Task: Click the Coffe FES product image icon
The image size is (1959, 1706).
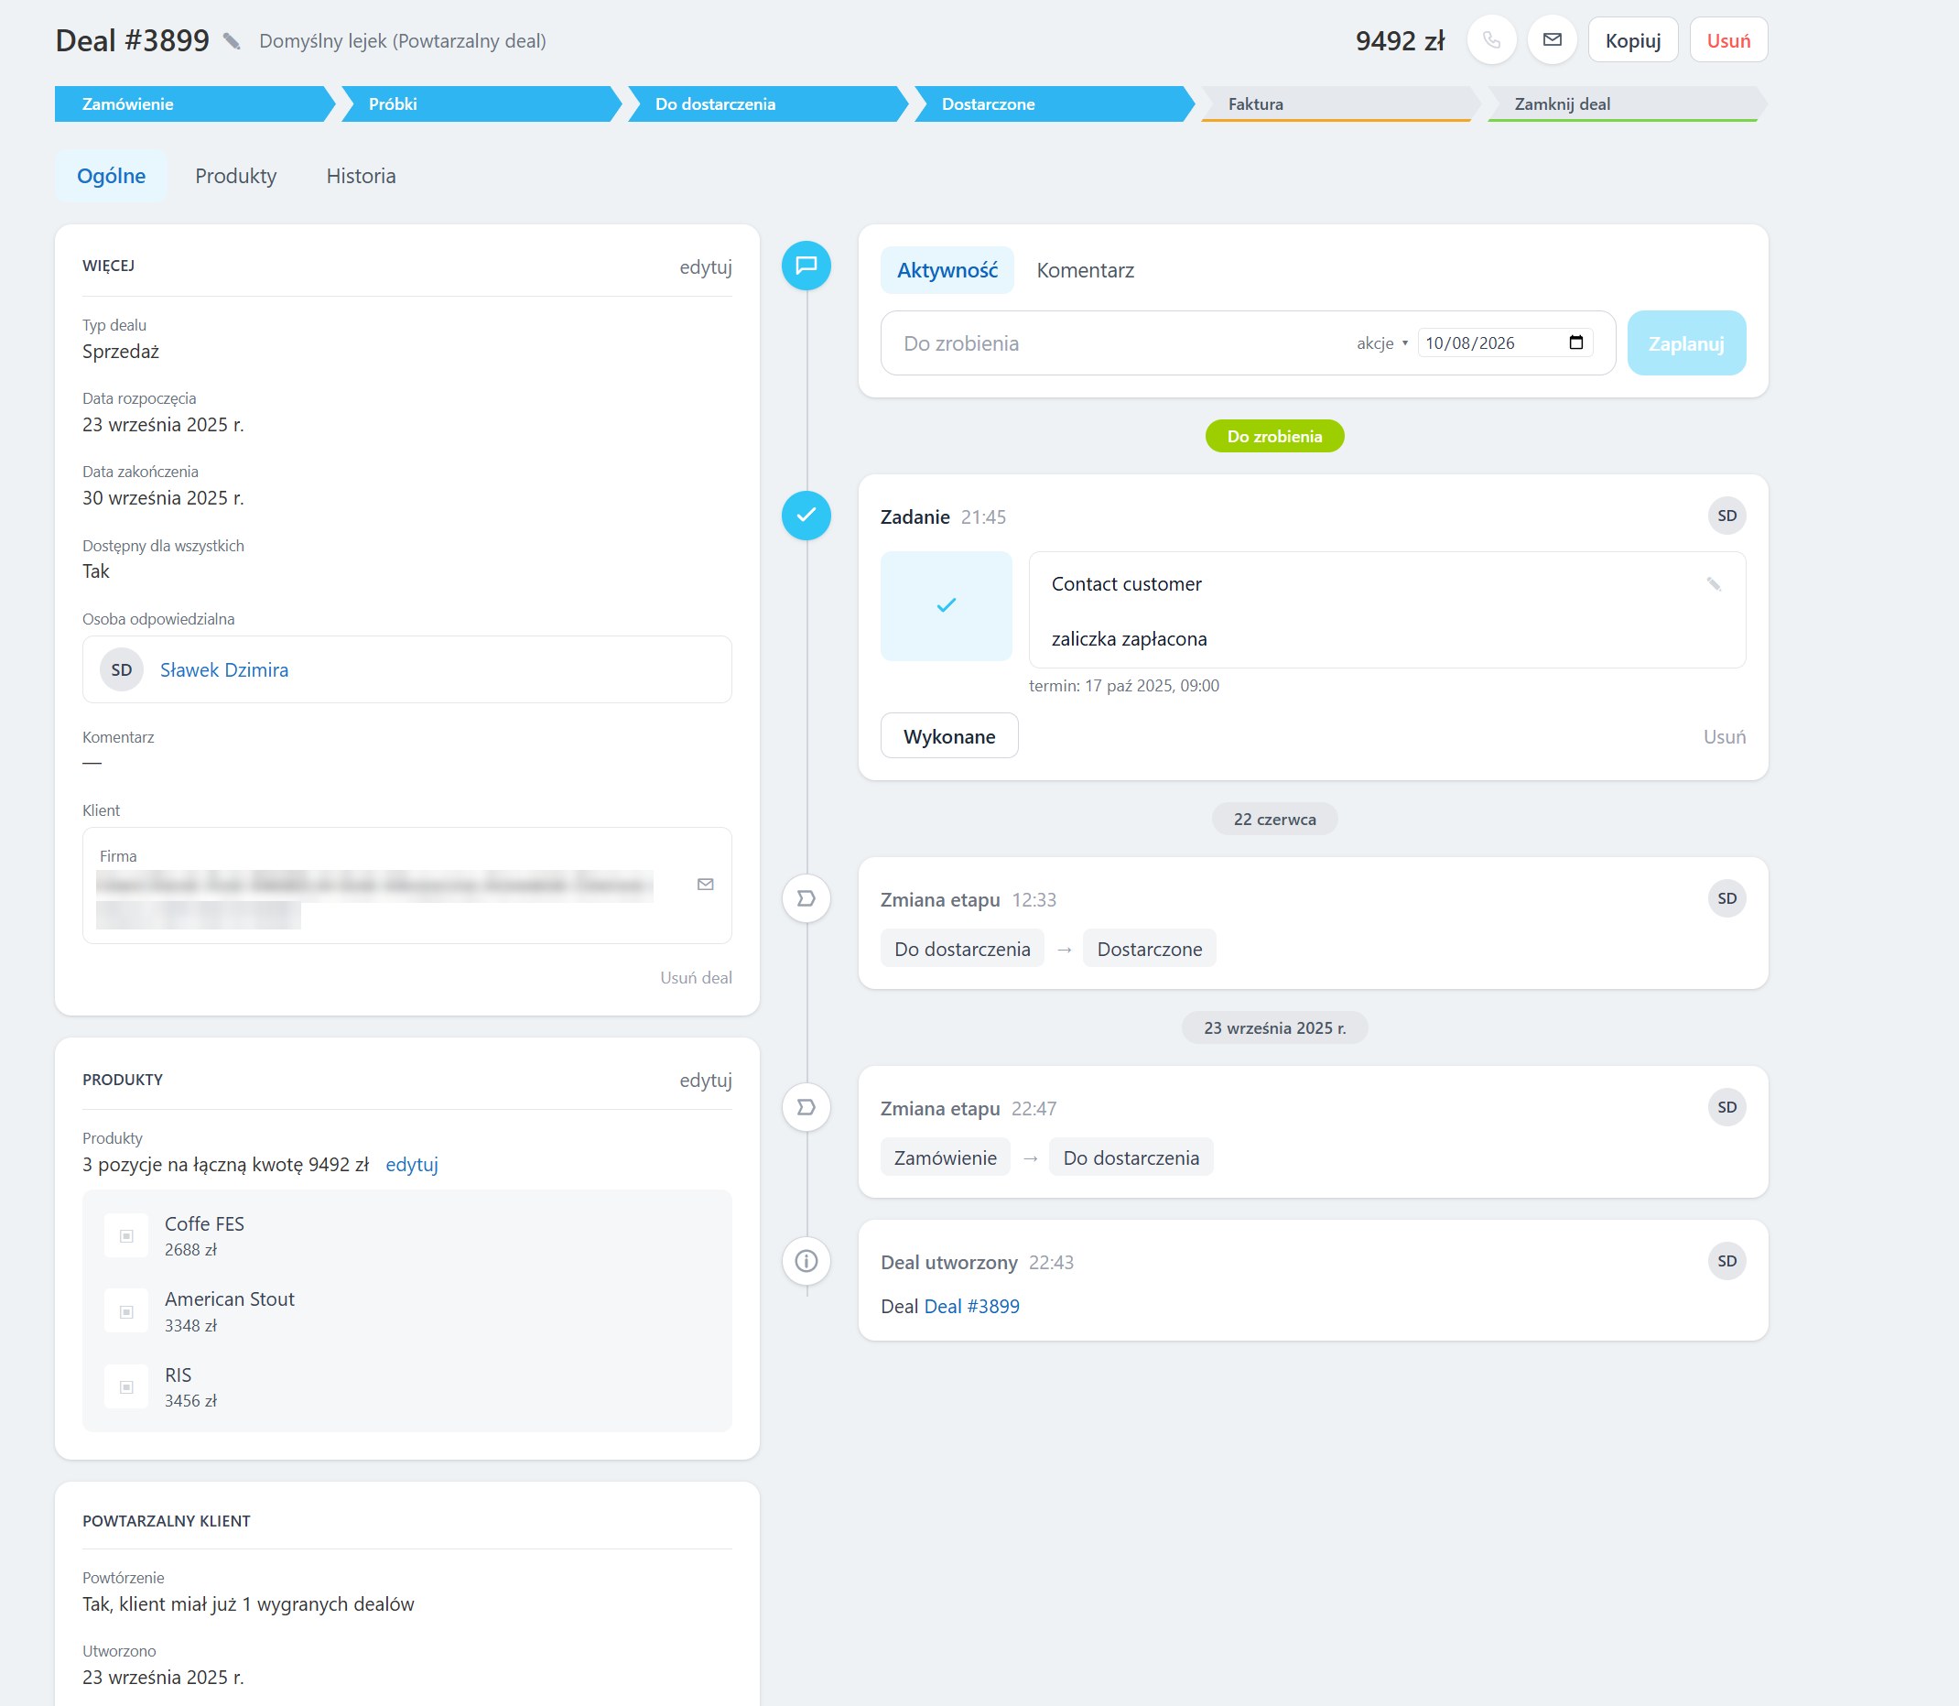Action: pyautogui.click(x=126, y=1235)
